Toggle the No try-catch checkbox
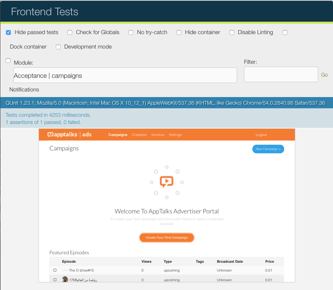 (x=131, y=32)
